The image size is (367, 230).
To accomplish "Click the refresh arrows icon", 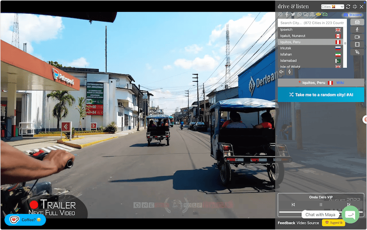I will tap(348, 6).
